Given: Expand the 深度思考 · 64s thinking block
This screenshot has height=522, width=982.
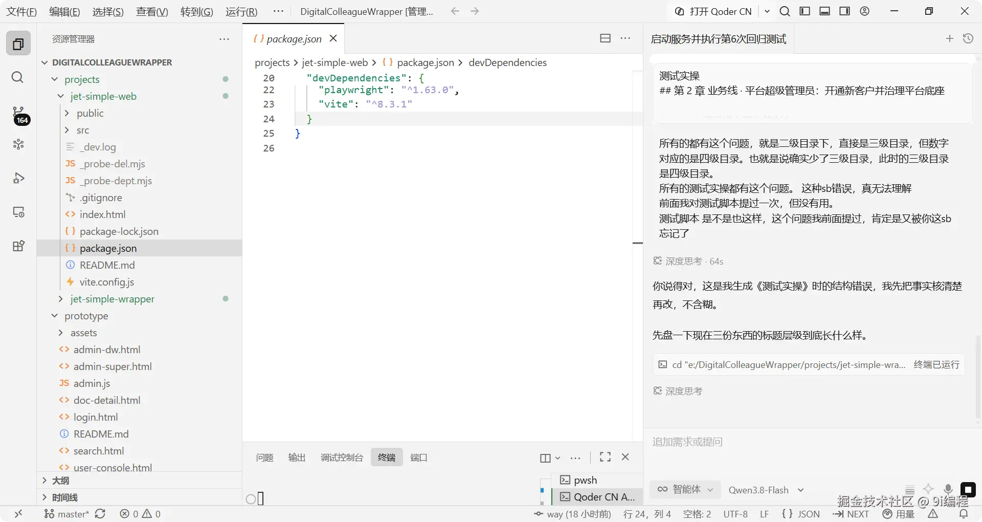Looking at the screenshot, I should 688,261.
